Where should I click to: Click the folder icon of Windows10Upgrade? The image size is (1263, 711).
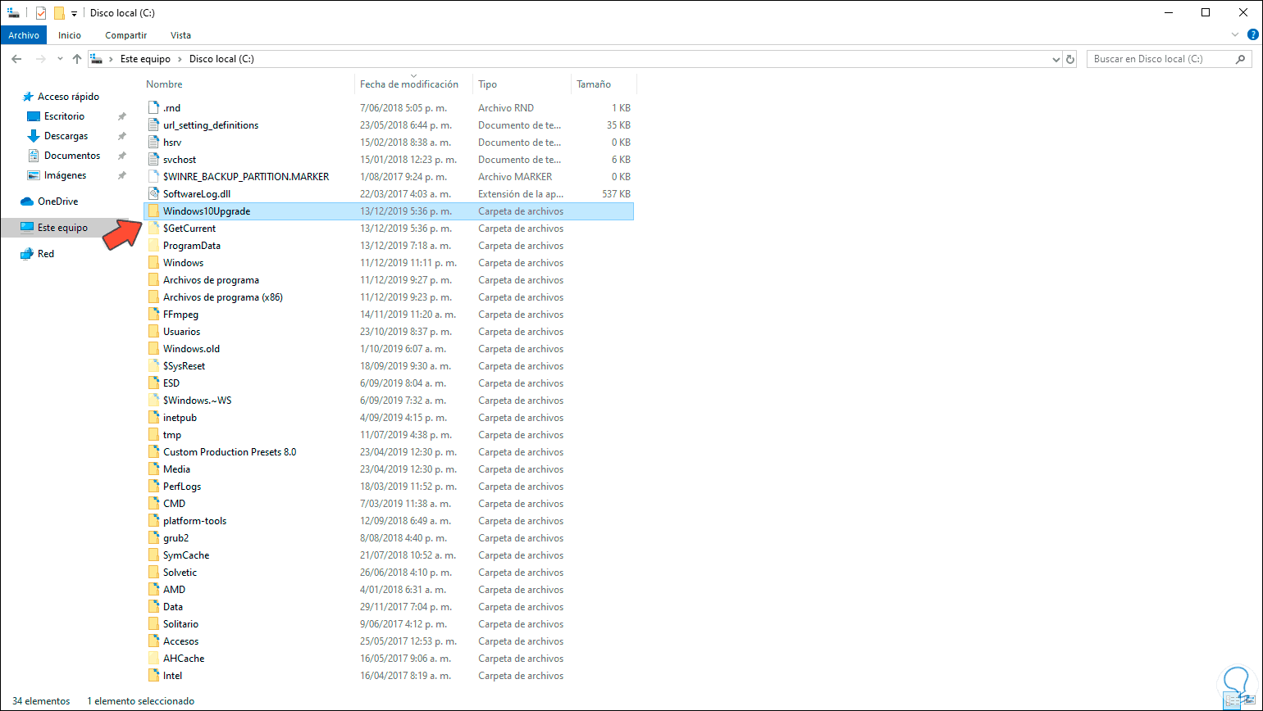click(x=153, y=211)
